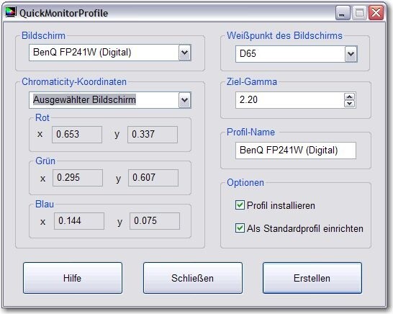Image resolution: width=393 pixels, height=314 pixels.
Task: Click the Ziel-Gamma group label
Action: [x=252, y=82]
